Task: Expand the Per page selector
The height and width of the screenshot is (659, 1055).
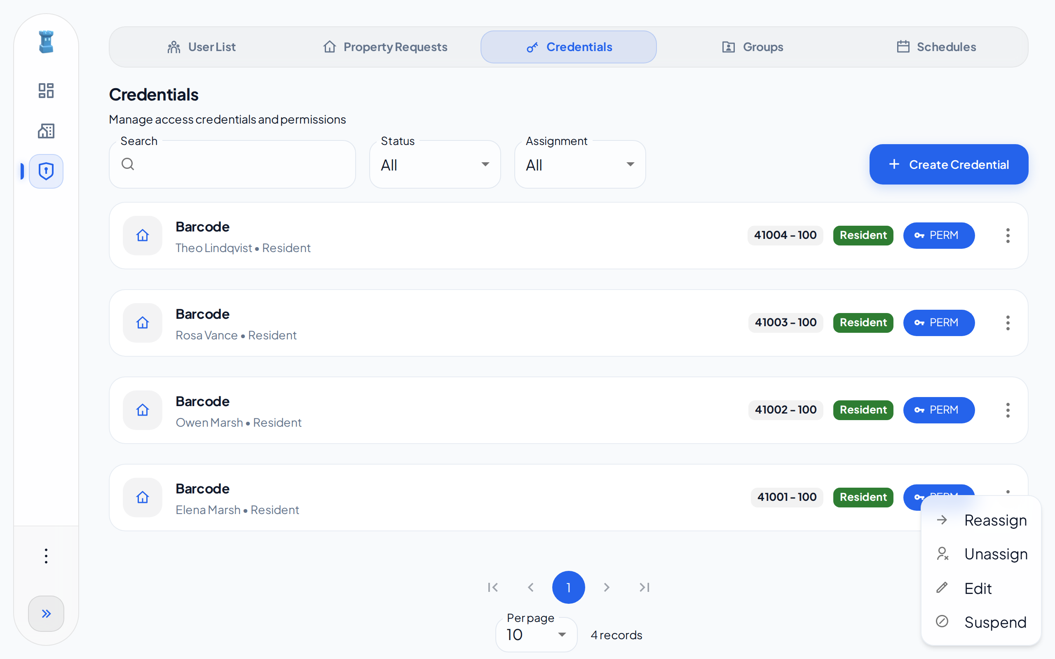Action: coord(536,635)
